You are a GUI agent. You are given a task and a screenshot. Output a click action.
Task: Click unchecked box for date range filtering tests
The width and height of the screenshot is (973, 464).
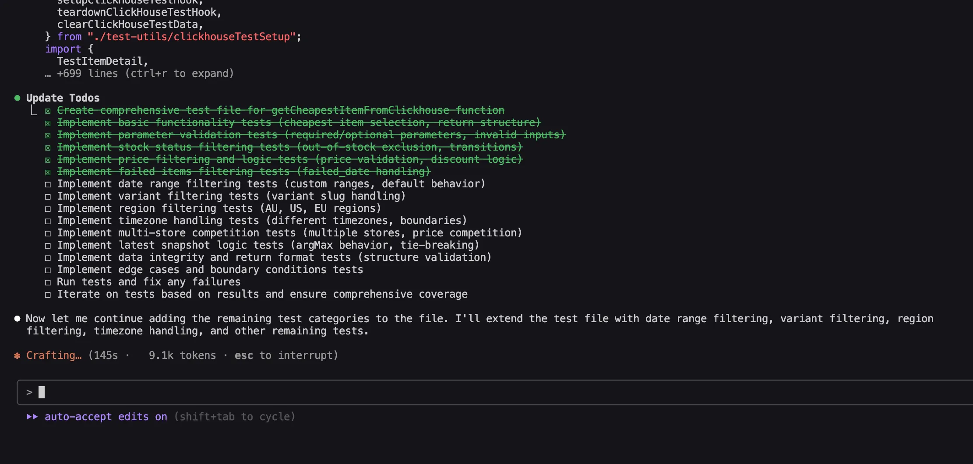(x=48, y=184)
